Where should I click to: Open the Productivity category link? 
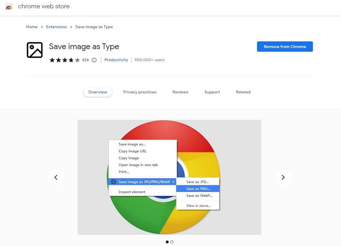point(116,60)
